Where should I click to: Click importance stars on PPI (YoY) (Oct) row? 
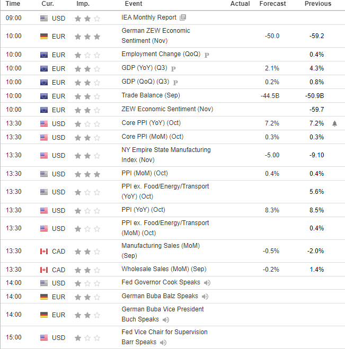(87, 211)
